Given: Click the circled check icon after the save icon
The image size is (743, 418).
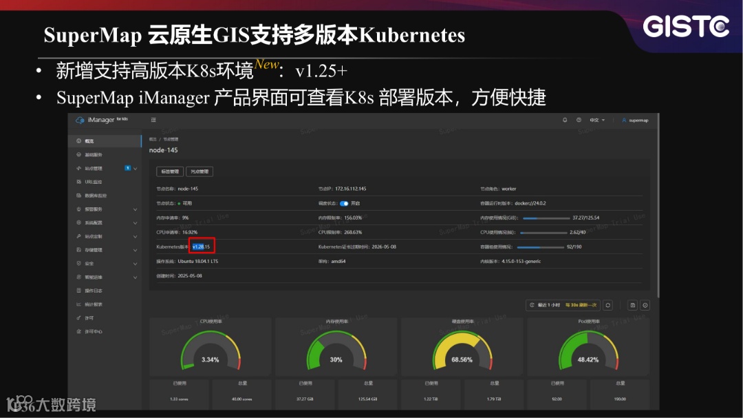Looking at the screenshot, I should click(645, 305).
